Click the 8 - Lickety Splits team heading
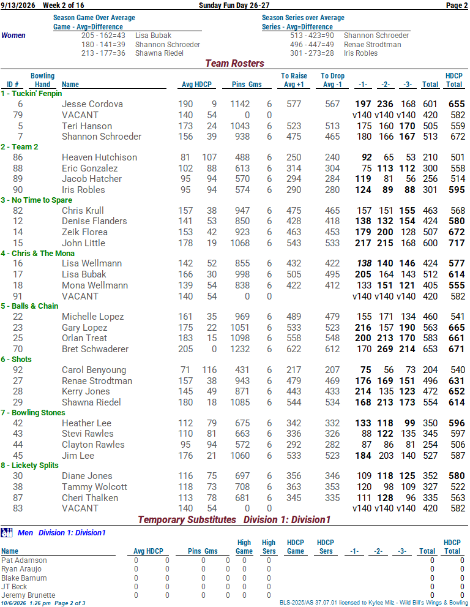 click(x=29, y=466)
